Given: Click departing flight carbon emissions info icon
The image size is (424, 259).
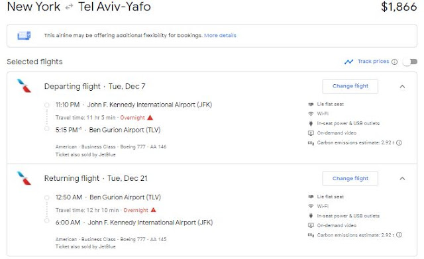Looking at the screenshot, I should pyautogui.click(x=399, y=142).
